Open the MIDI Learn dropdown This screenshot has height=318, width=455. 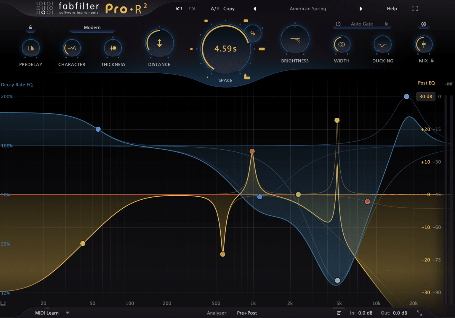tap(68, 313)
